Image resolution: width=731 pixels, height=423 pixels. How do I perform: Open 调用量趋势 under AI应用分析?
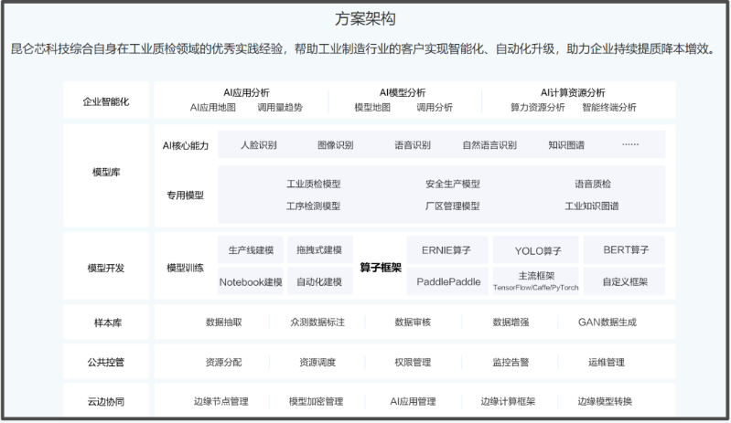coord(280,108)
